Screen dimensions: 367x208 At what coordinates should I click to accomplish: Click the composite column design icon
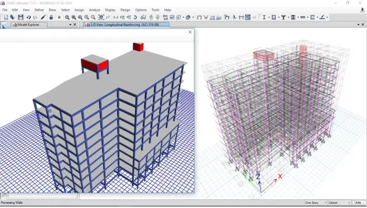pyautogui.click(x=293, y=17)
